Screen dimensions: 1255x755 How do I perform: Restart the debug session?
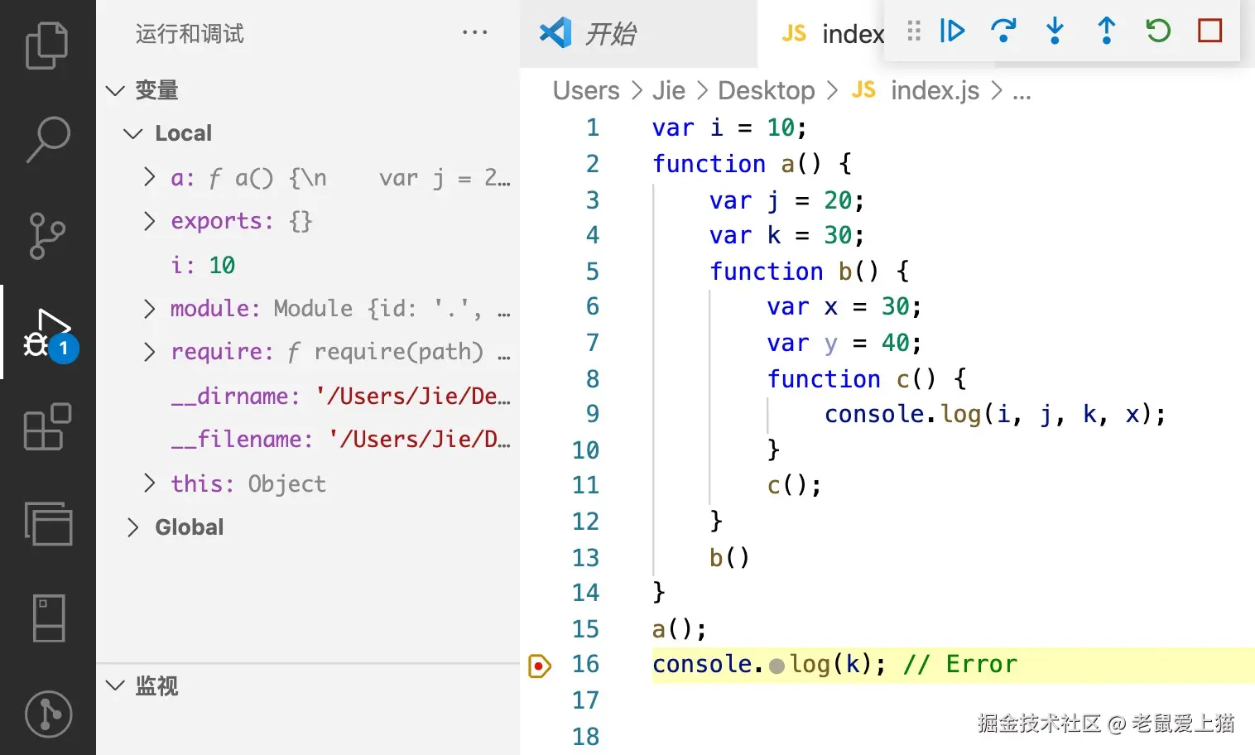pyautogui.click(x=1158, y=31)
